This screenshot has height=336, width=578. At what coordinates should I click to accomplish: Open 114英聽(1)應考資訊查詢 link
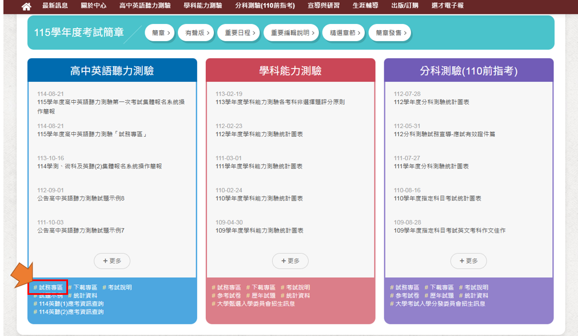pos(71,304)
